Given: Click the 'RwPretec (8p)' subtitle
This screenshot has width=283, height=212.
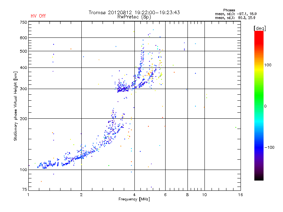Looking at the screenshot, I should click(x=134, y=17).
